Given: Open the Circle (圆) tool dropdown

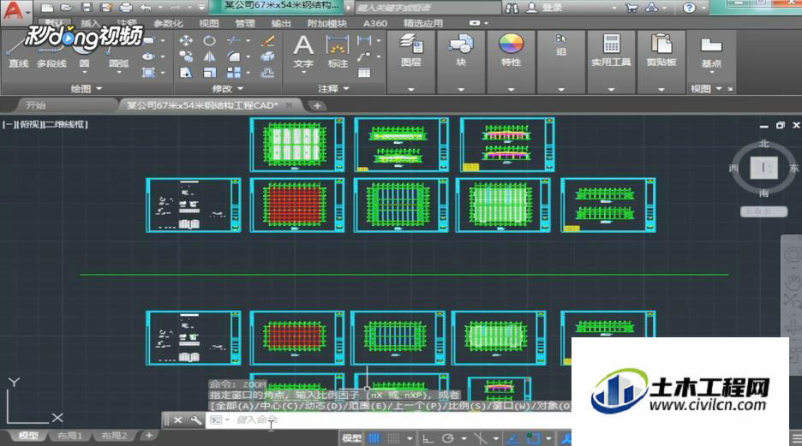Looking at the screenshot, I should 84,73.
